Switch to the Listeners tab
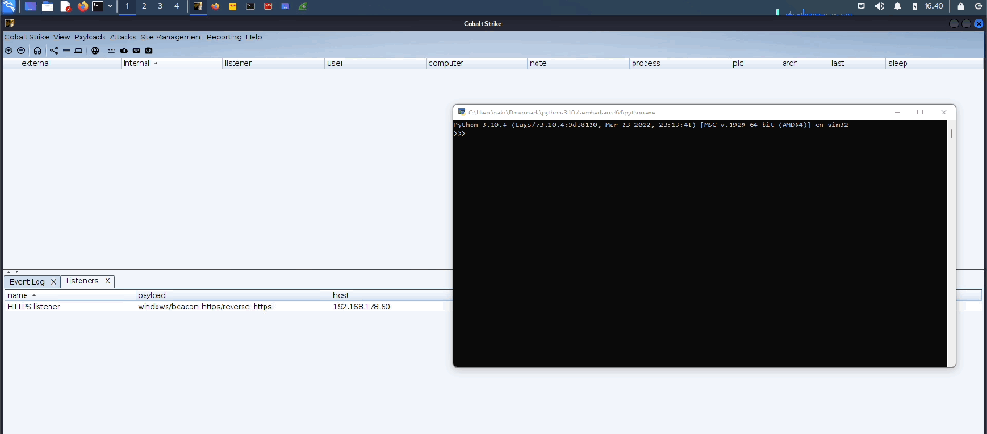The height and width of the screenshot is (434, 987). [82, 281]
